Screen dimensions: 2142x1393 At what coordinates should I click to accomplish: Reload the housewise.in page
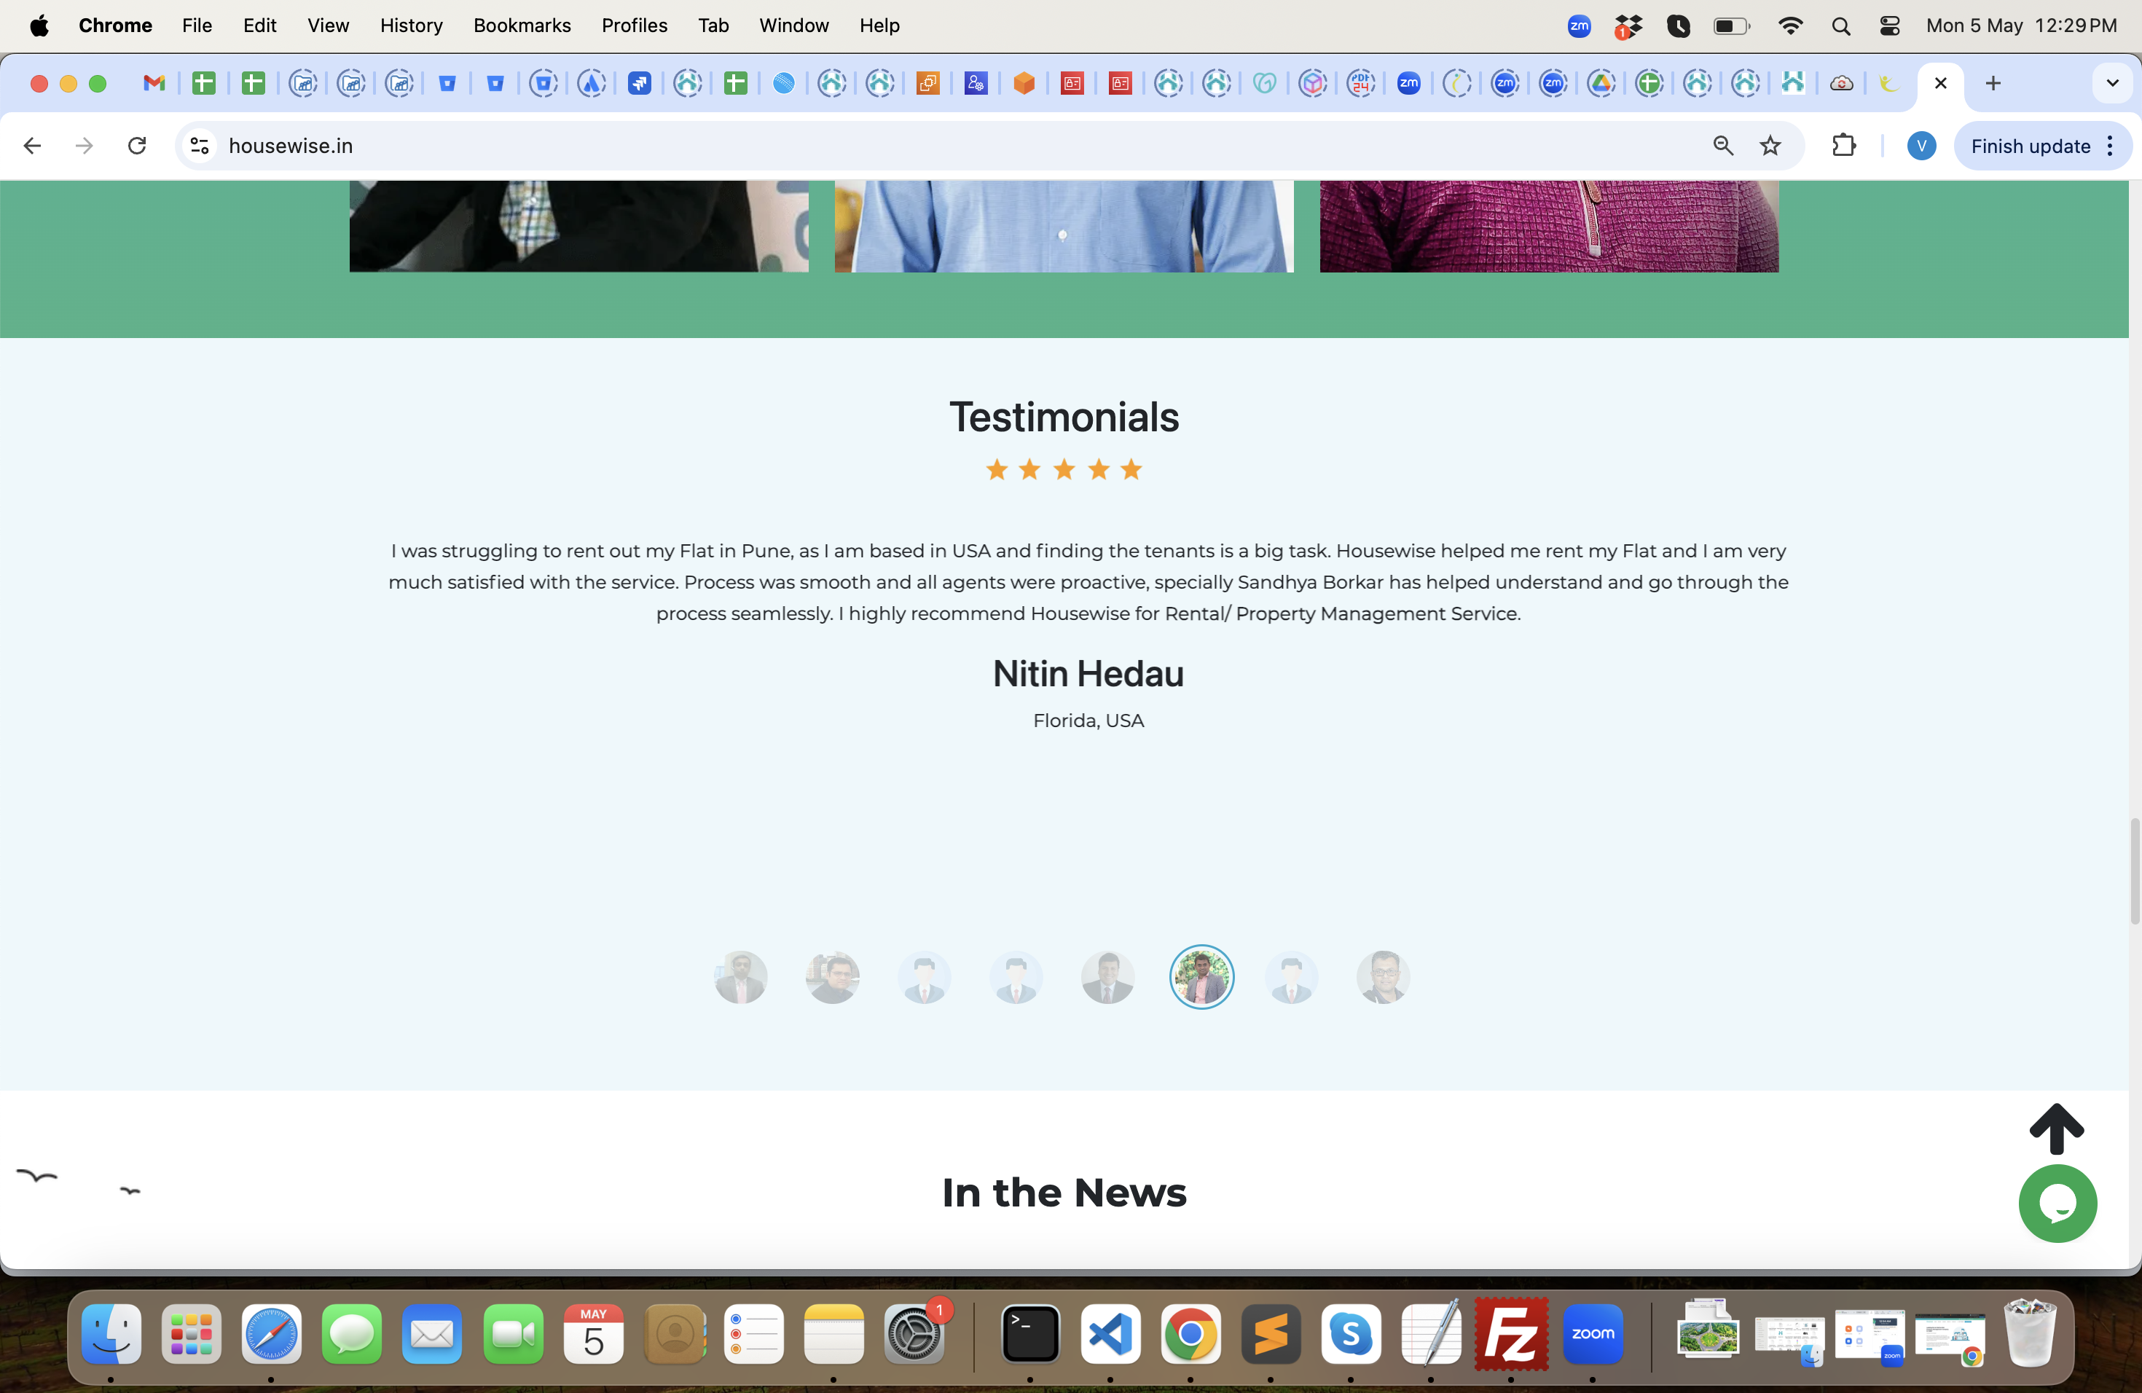(136, 146)
